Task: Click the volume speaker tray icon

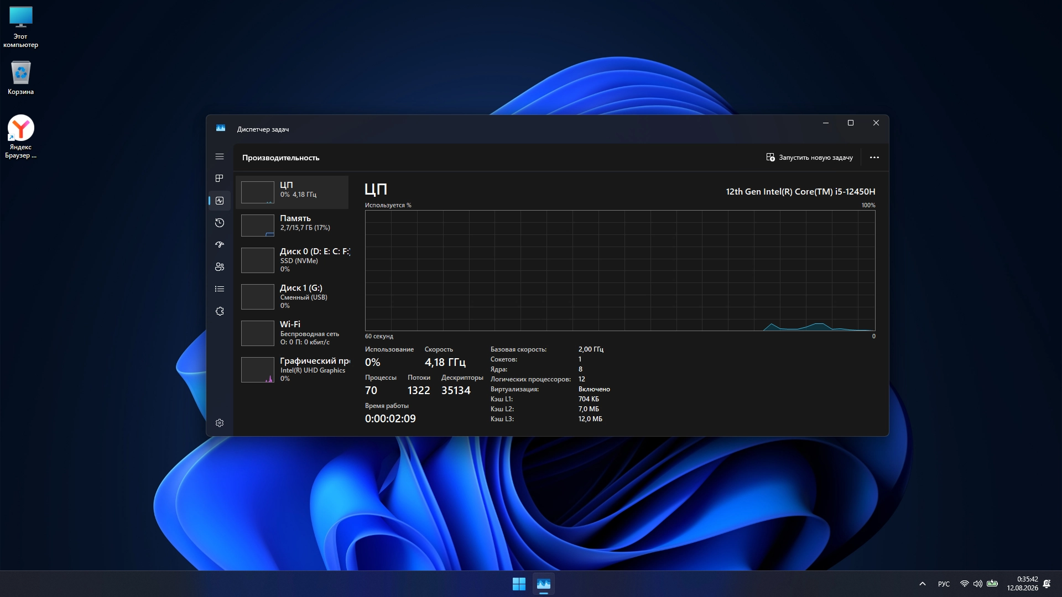Action: (978, 584)
